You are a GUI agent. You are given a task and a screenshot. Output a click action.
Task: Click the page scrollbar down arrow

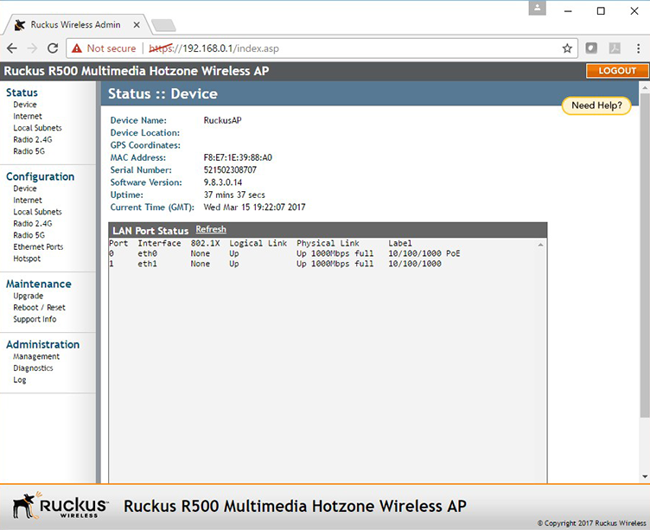[x=644, y=476]
